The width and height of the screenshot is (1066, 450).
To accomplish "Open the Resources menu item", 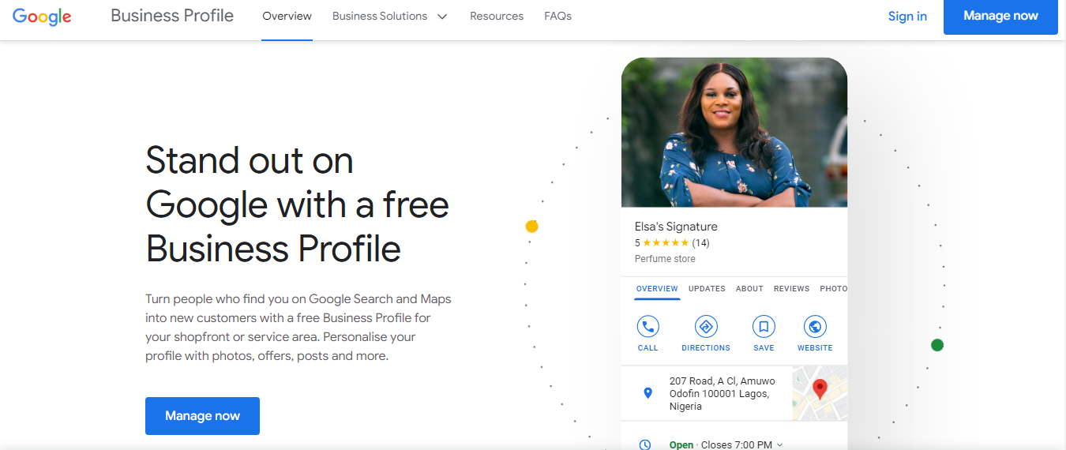I will 497,17.
